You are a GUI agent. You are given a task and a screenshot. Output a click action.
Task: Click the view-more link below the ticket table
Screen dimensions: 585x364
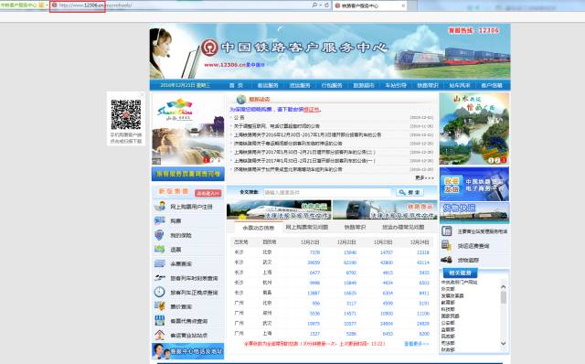417,344
